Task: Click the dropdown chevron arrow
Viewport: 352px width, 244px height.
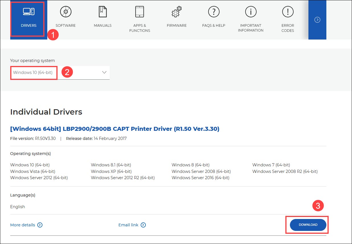Action: (x=104, y=72)
